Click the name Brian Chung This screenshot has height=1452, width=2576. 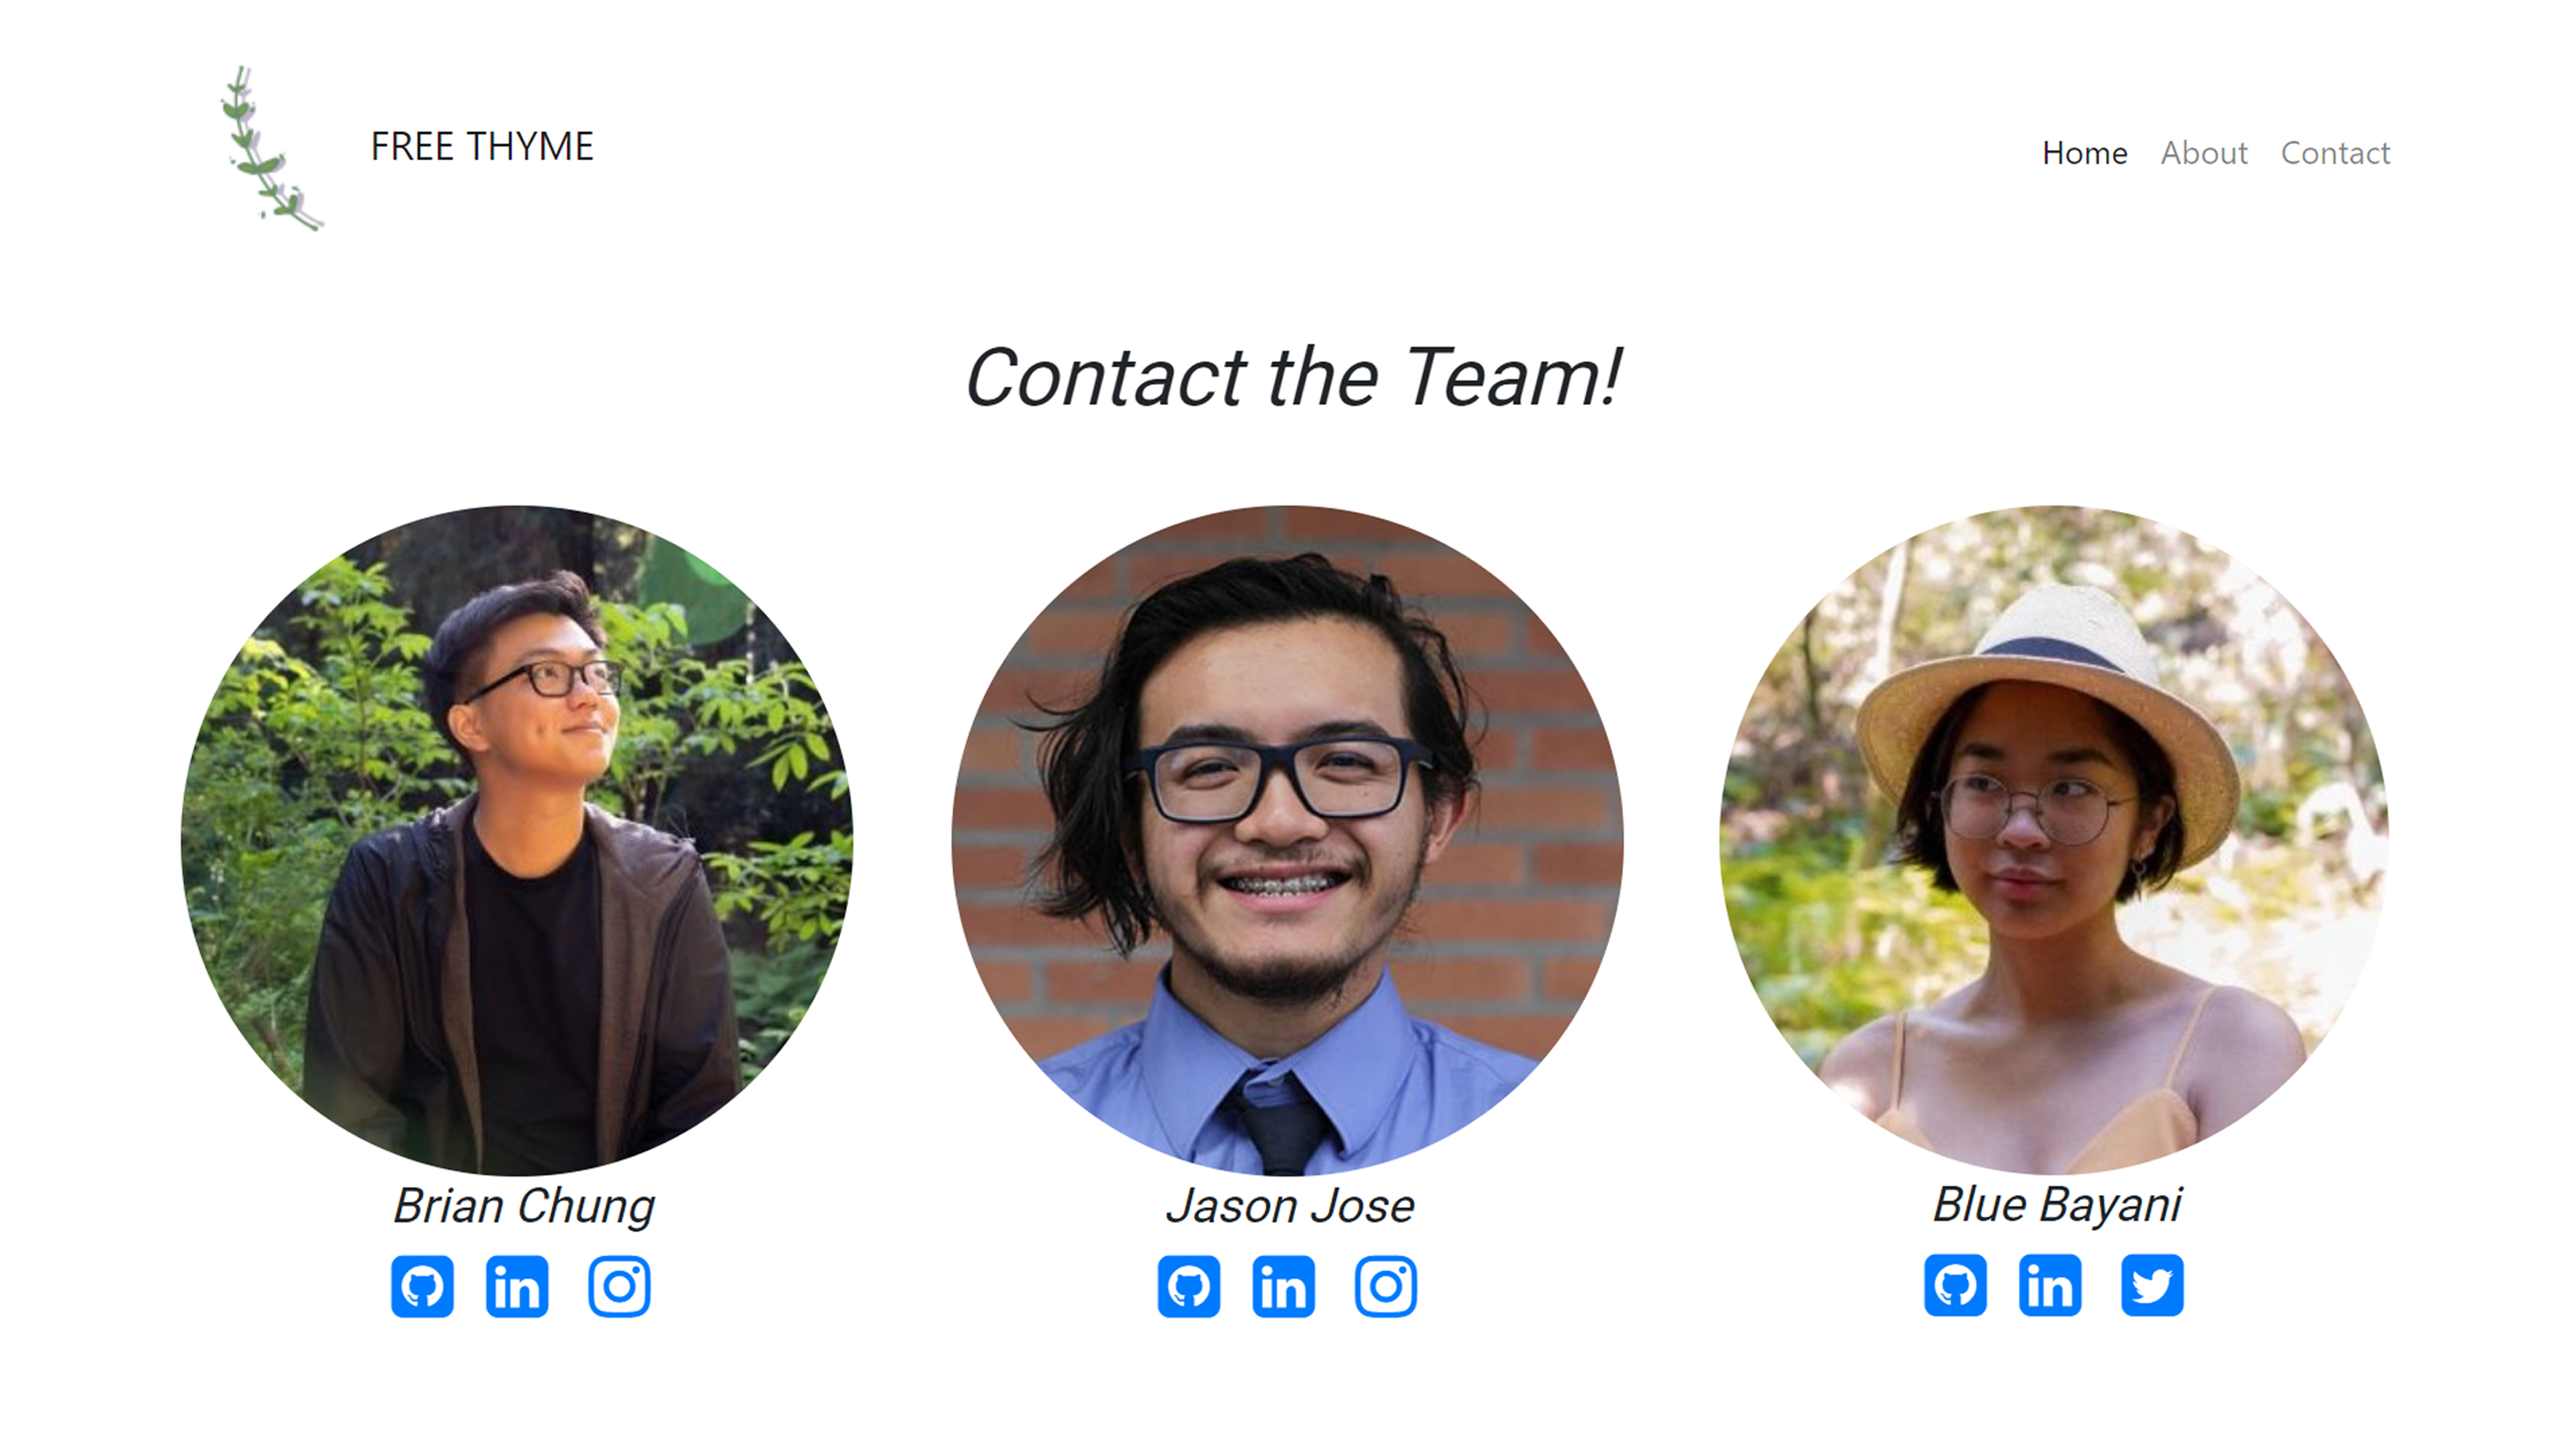pos(524,1206)
